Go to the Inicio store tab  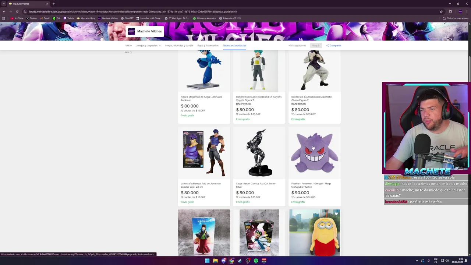[x=128, y=46]
